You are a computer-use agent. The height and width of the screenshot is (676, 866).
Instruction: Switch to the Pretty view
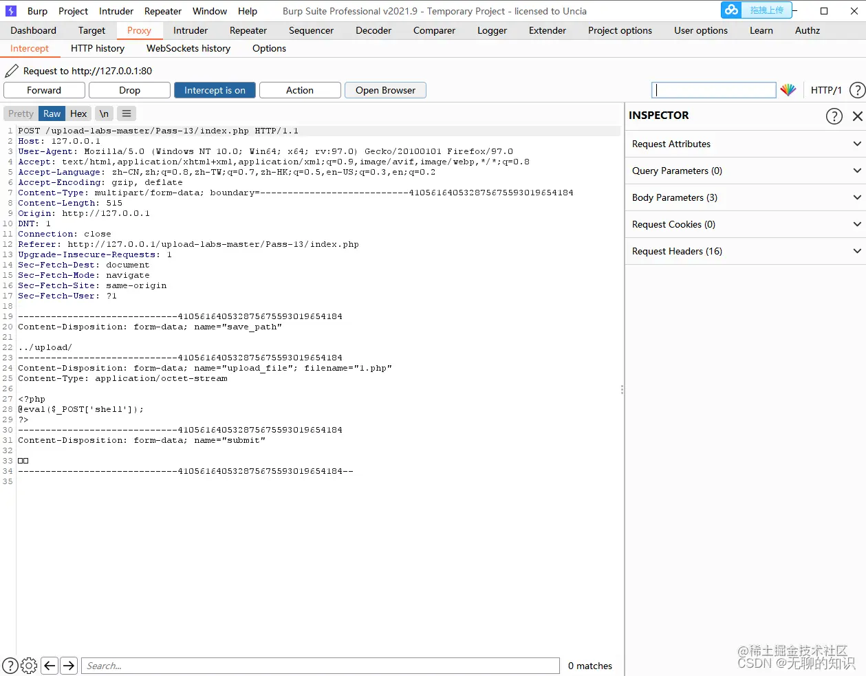(21, 113)
